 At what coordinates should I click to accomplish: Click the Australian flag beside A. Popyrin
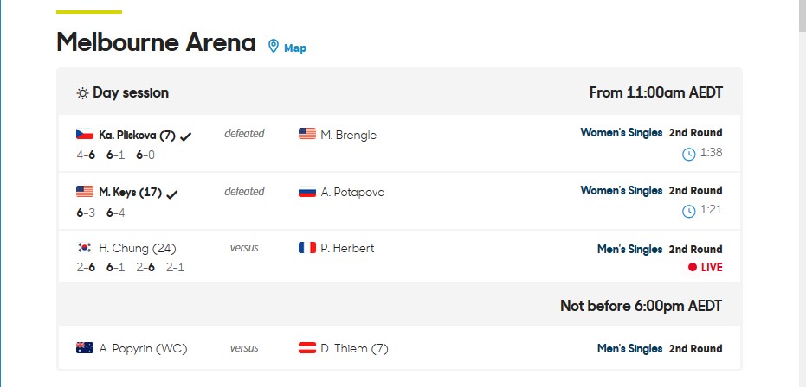tap(85, 347)
